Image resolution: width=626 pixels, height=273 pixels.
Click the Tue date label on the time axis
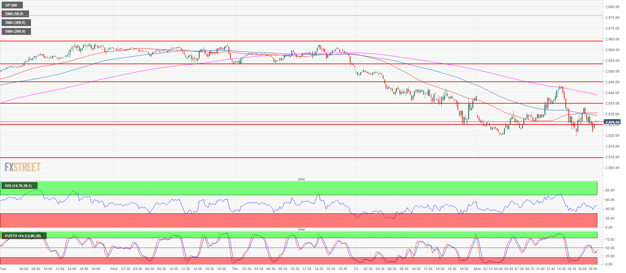coord(3,269)
